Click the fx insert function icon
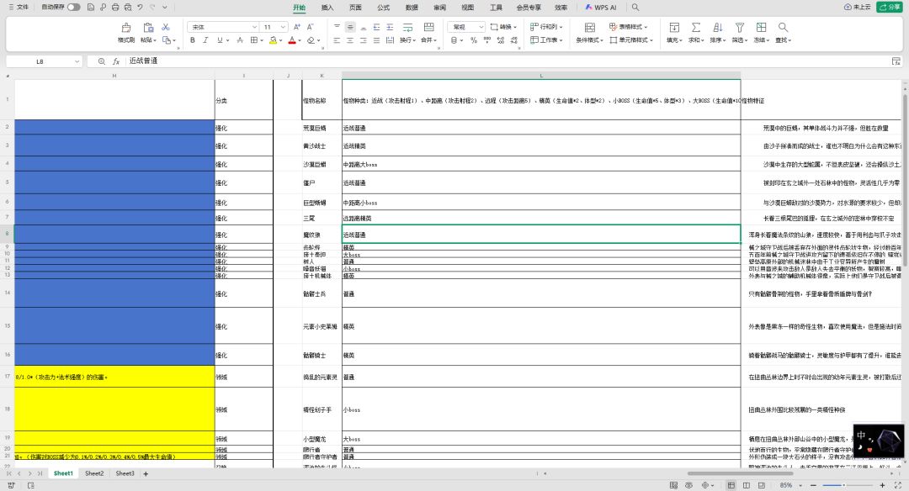909x491 pixels. 116,61
